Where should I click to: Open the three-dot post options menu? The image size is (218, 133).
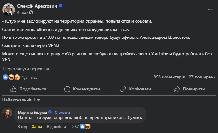click(x=210, y=9)
